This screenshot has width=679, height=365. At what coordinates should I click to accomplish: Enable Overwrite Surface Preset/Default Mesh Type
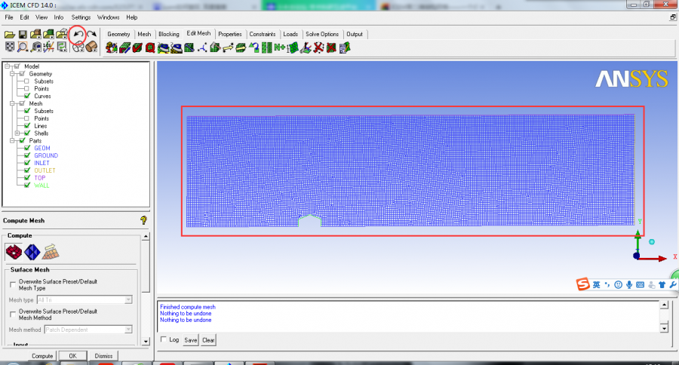(x=13, y=284)
